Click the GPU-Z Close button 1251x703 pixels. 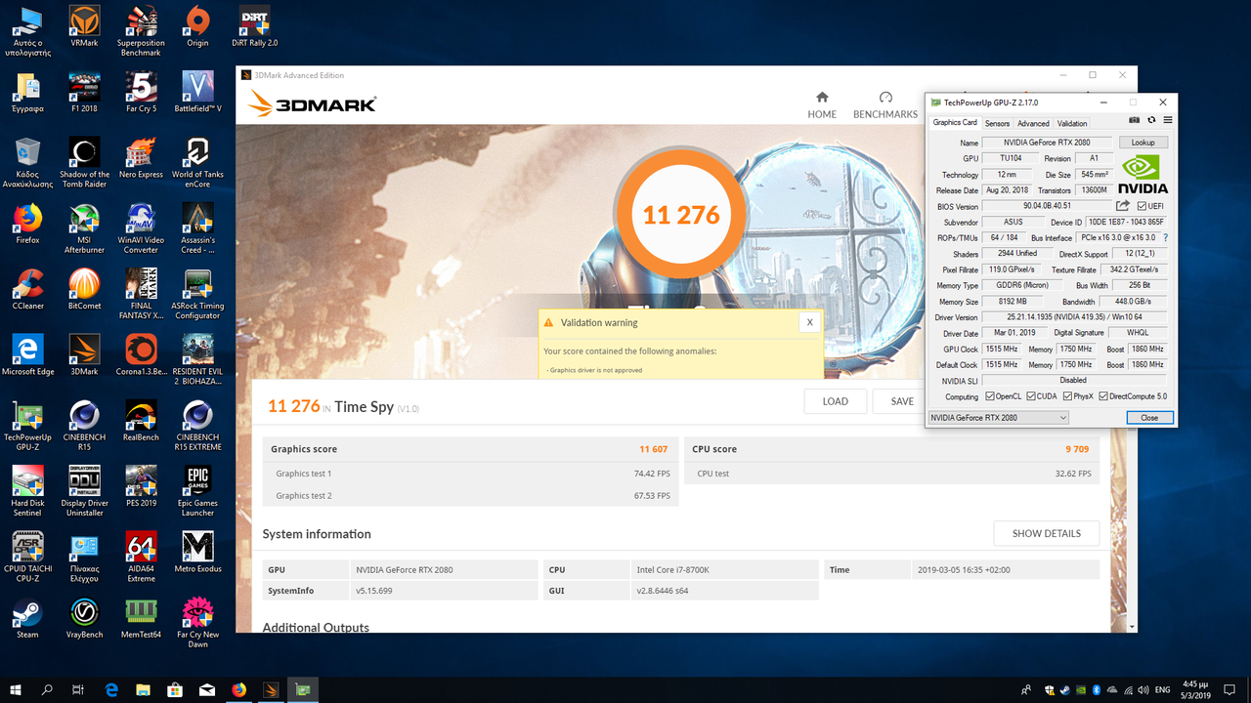[x=1149, y=417]
